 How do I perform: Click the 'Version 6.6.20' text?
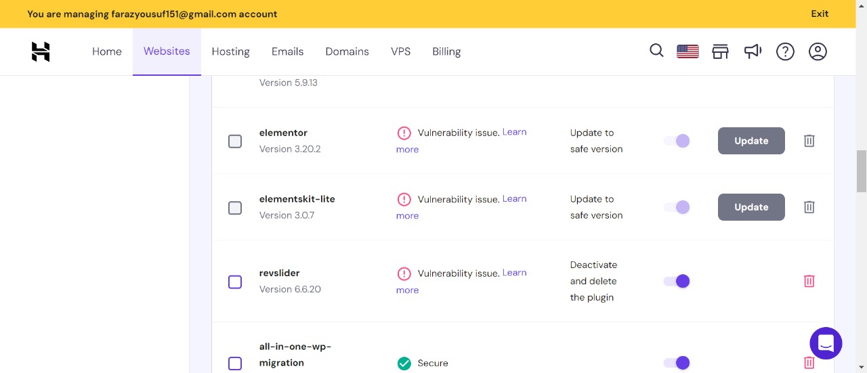point(290,289)
